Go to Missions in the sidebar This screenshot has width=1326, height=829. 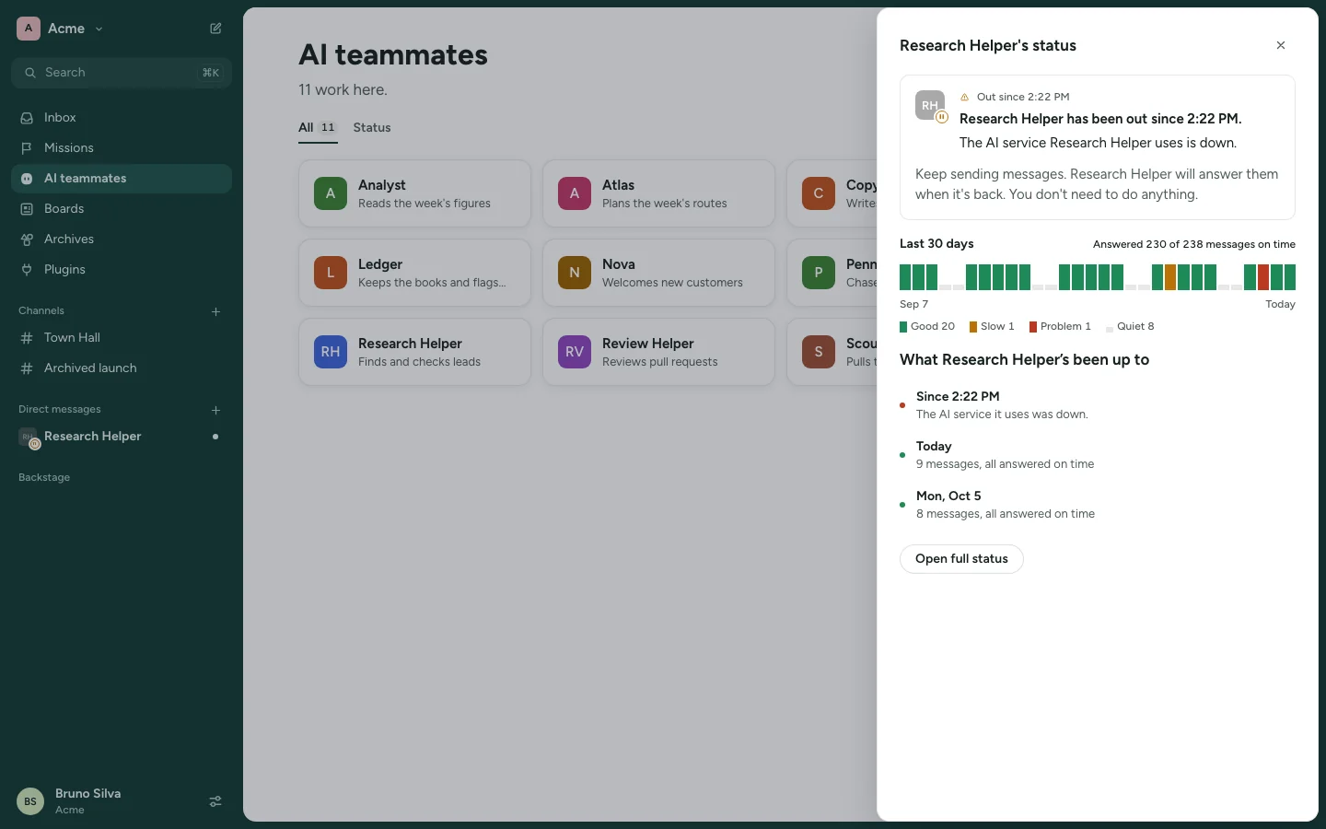pyautogui.click(x=122, y=148)
